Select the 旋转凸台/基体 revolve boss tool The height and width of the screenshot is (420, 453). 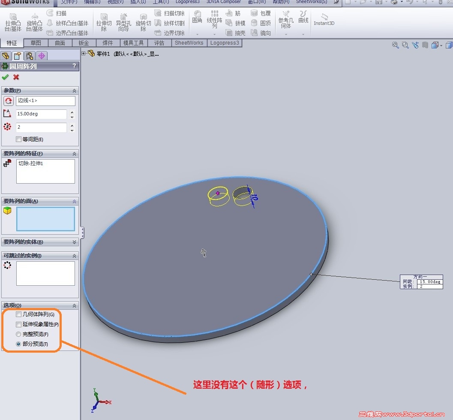pyautogui.click(x=34, y=23)
